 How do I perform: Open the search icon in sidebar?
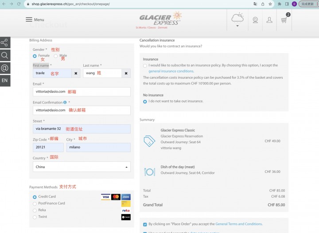[x=4, y=55]
